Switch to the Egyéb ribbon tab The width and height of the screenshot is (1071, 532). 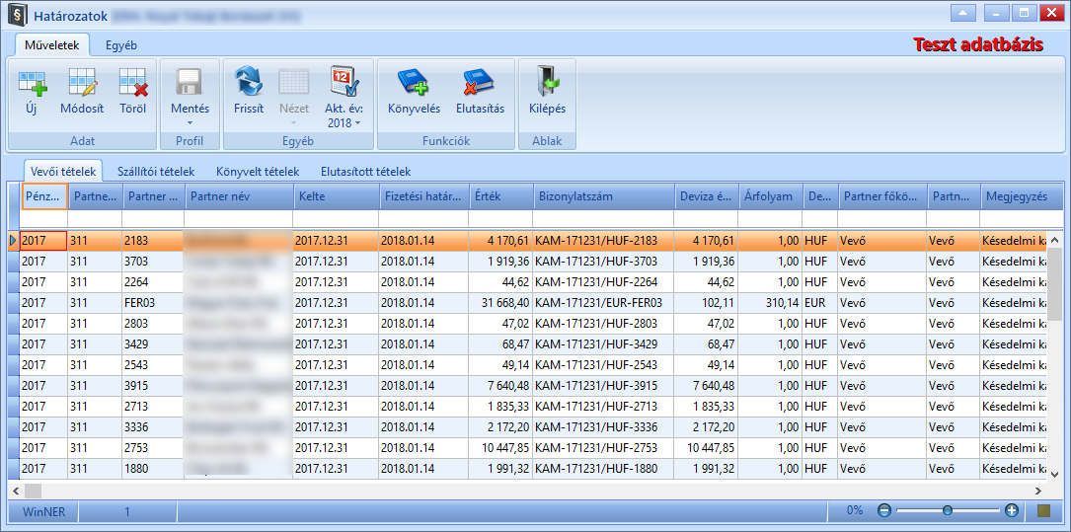tap(120, 45)
